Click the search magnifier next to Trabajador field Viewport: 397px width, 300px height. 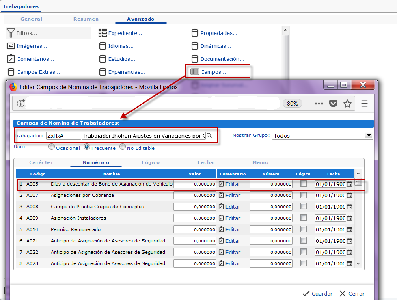click(209, 136)
